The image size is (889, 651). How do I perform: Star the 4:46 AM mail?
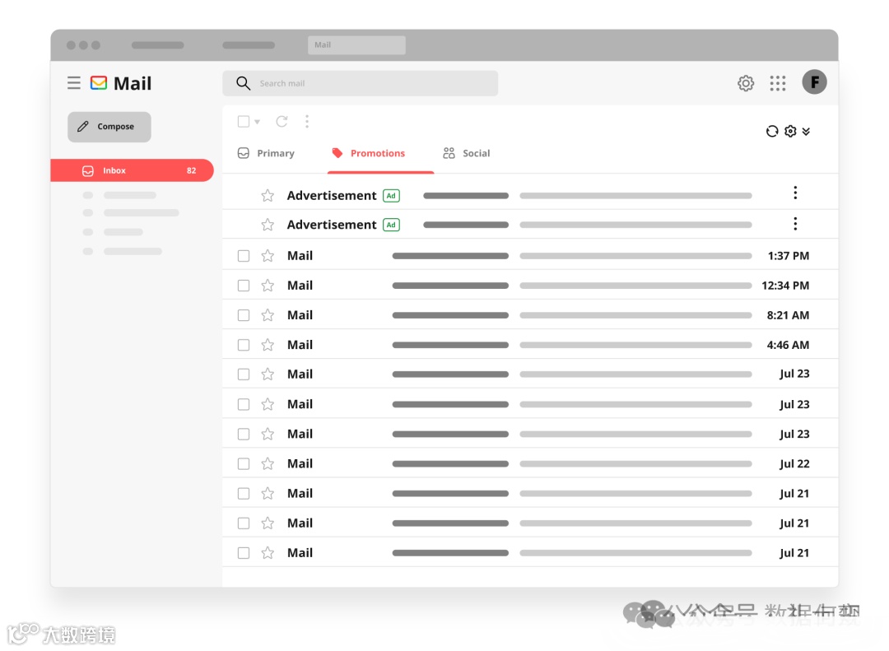(268, 345)
